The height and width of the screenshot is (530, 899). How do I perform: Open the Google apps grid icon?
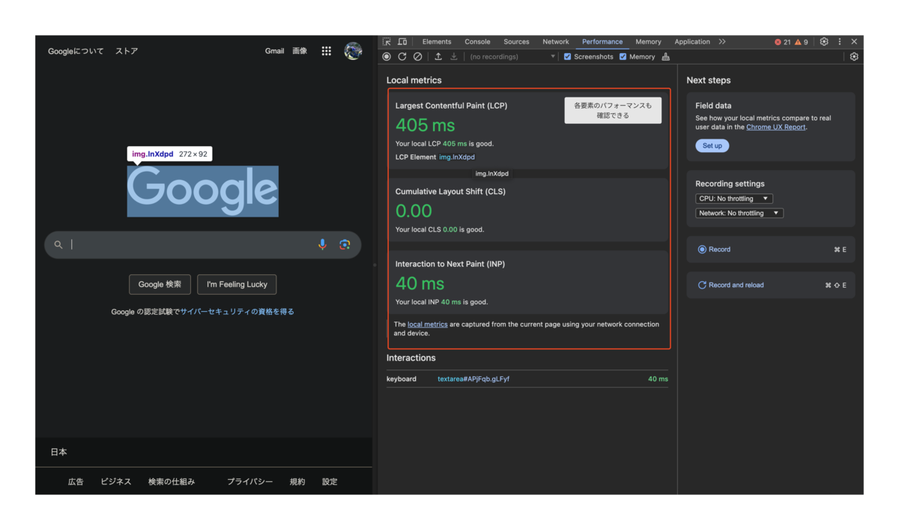[x=327, y=51]
